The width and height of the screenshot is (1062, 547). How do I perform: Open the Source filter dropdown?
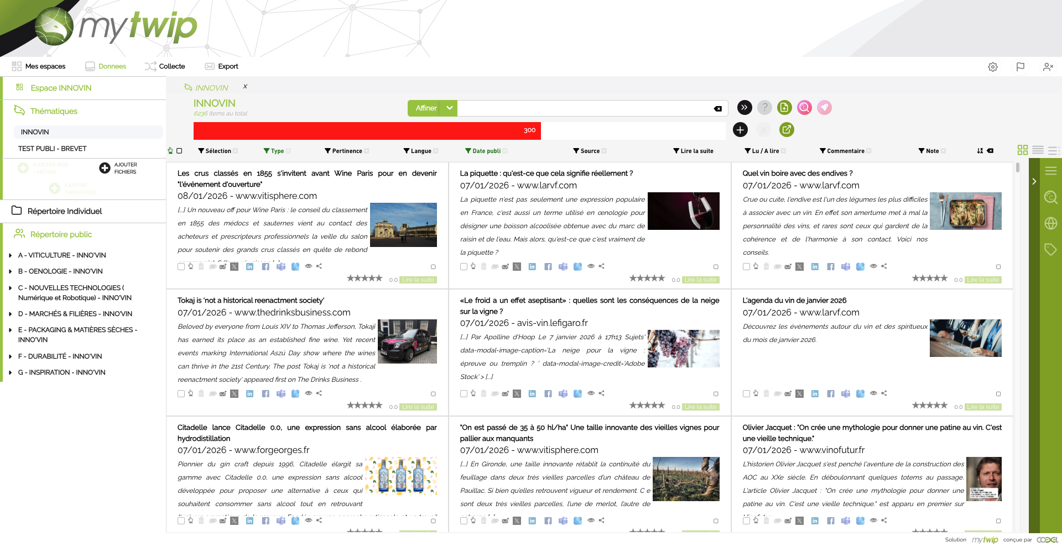(x=590, y=151)
